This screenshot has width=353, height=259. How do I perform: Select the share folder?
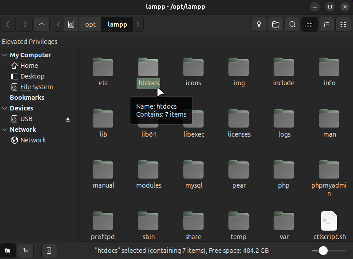click(x=193, y=226)
